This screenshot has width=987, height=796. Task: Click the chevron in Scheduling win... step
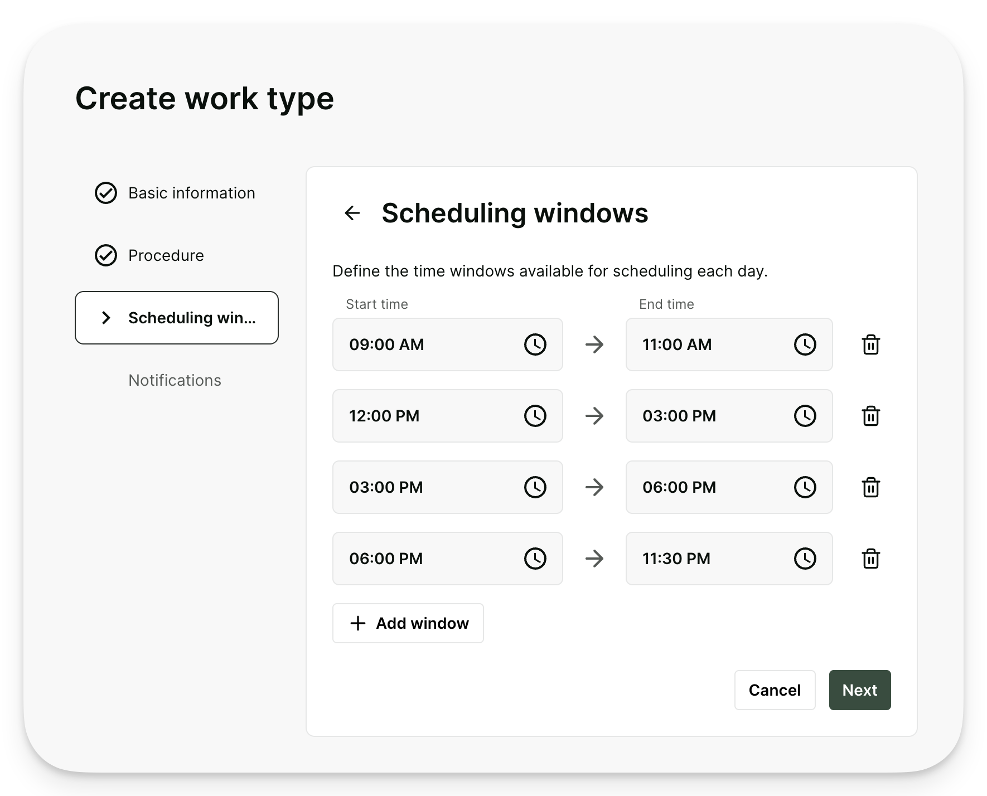(x=106, y=318)
